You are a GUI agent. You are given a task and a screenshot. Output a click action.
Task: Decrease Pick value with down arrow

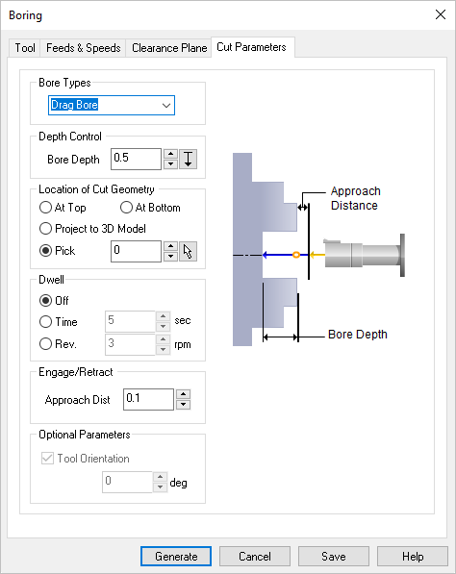pos(170,257)
